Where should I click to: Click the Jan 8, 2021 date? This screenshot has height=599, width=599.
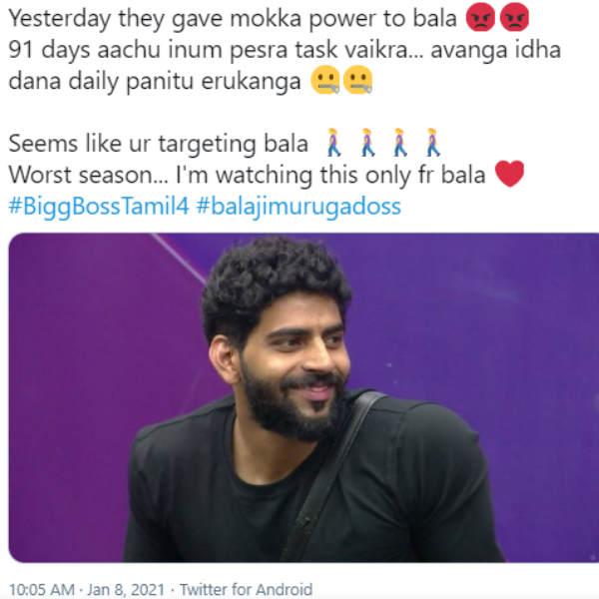126,589
